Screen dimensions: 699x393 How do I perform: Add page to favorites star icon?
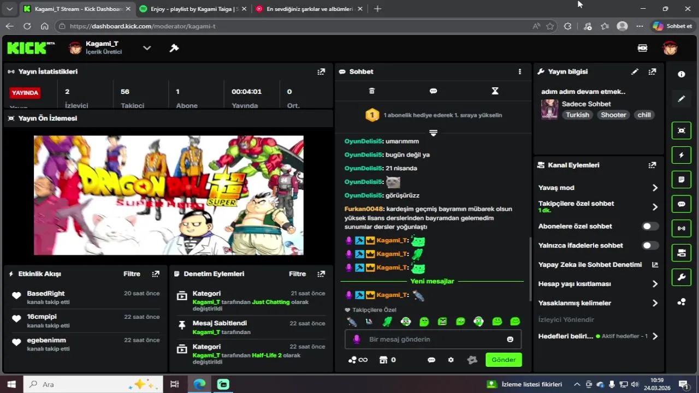pos(550,26)
